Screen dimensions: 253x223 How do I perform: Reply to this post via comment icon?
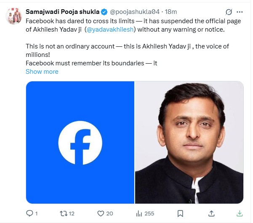tap(29, 213)
